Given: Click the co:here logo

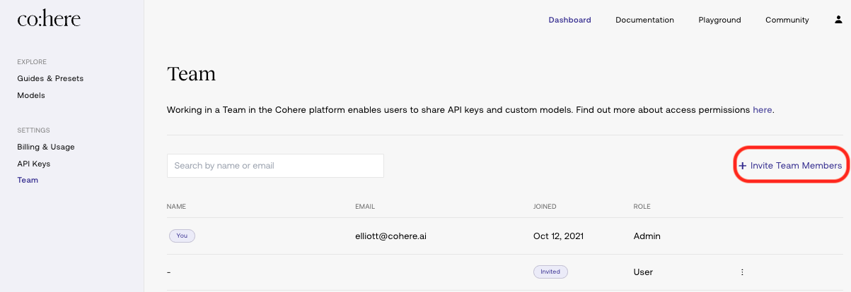Looking at the screenshot, I should [x=49, y=20].
